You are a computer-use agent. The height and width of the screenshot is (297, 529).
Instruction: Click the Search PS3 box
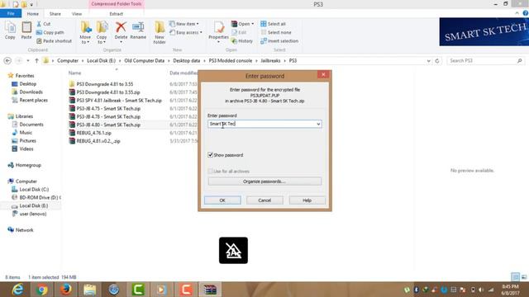coord(486,60)
